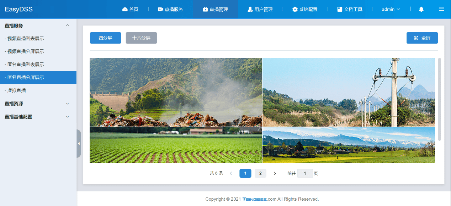The height and width of the screenshot is (206, 451).
Task: Expand the 直播基础配置 sidebar section
Action: [68, 117]
